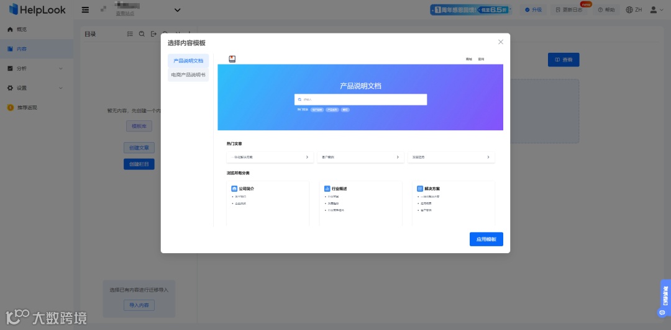
Task: Open the 查看站点 link
Action: coord(125,14)
